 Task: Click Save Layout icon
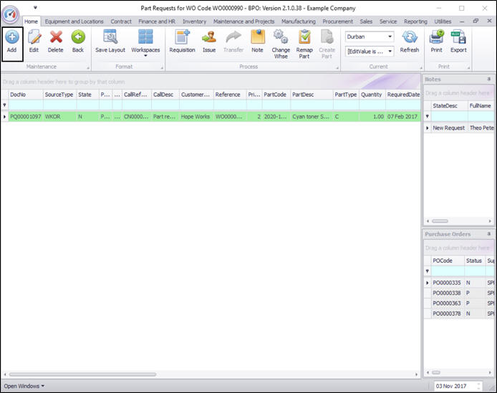[110, 37]
